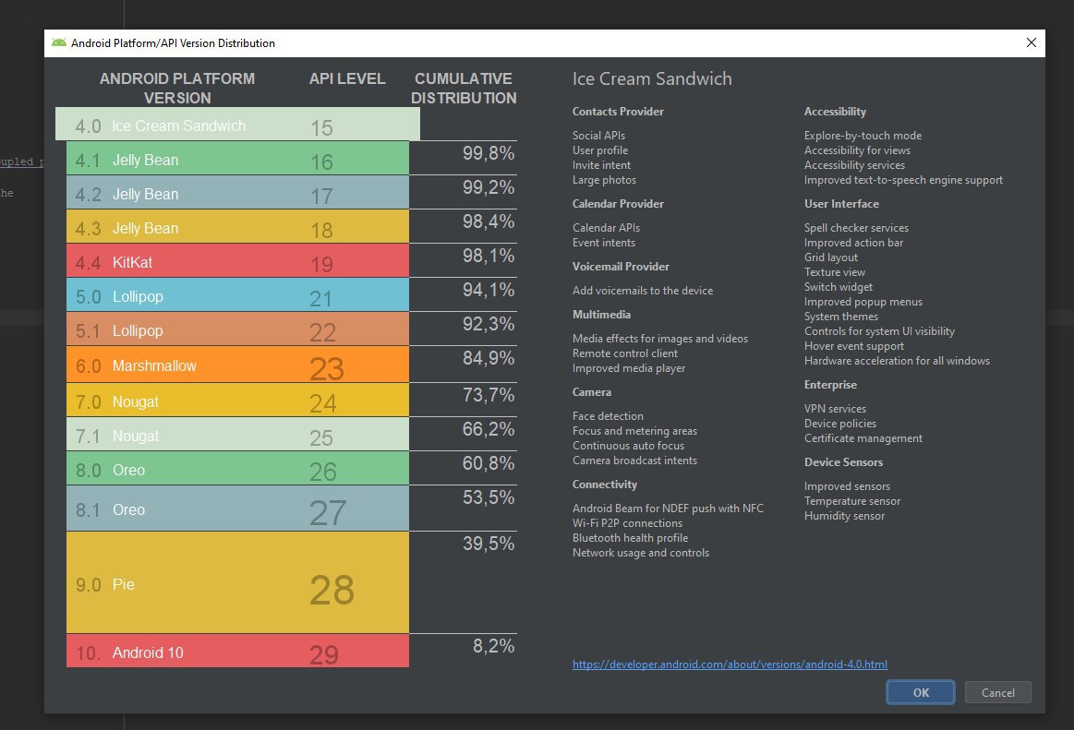Viewport: 1074px width, 730px height.
Task: Select the large 9.0 Pie block
Action: point(237,583)
